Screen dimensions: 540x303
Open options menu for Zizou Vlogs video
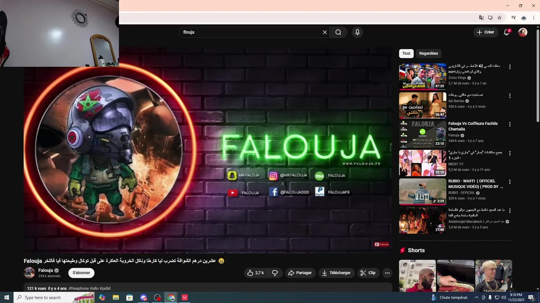tap(510, 67)
